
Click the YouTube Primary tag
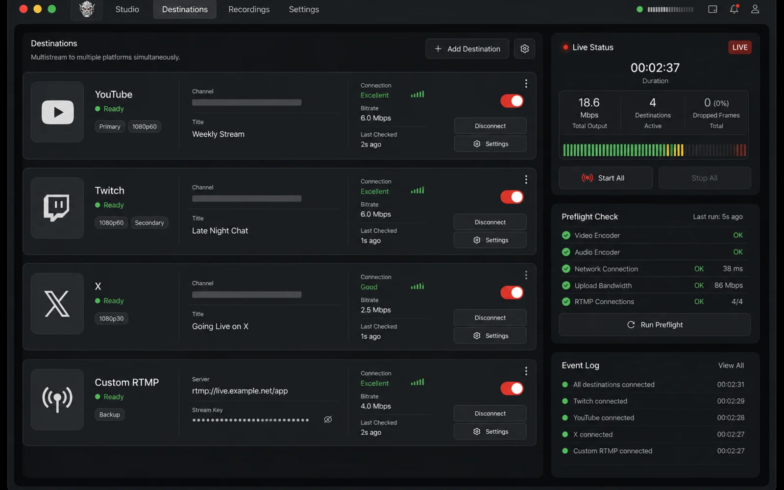pos(110,126)
